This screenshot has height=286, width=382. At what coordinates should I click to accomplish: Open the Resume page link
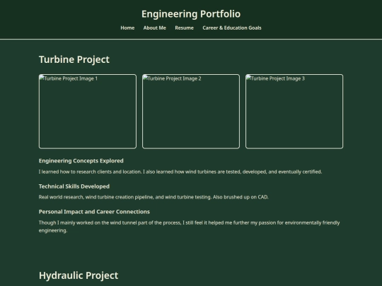184,28
